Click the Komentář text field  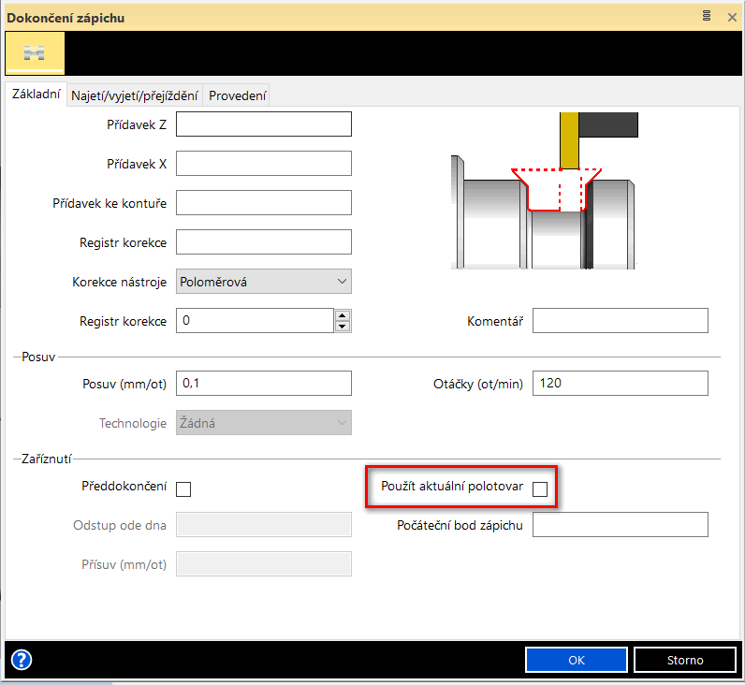pos(620,321)
